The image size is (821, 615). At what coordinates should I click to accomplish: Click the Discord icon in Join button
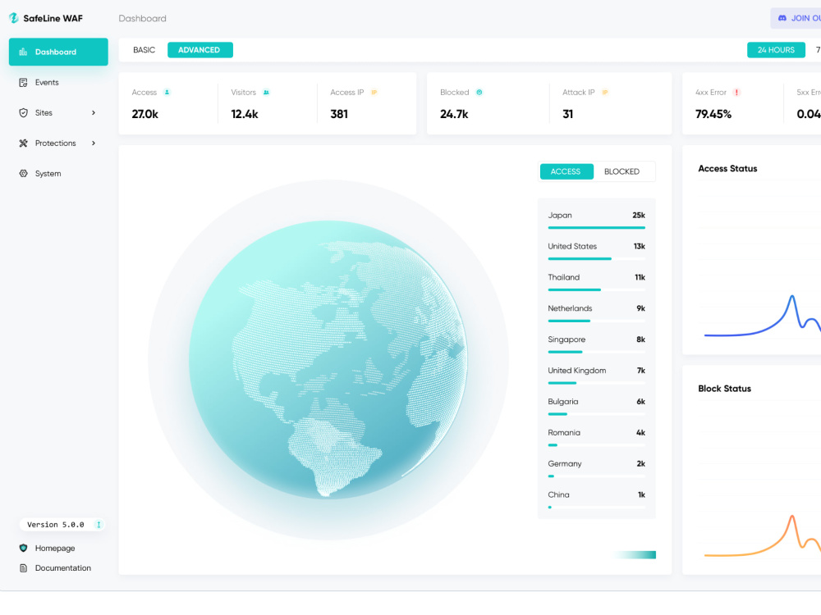coord(782,18)
